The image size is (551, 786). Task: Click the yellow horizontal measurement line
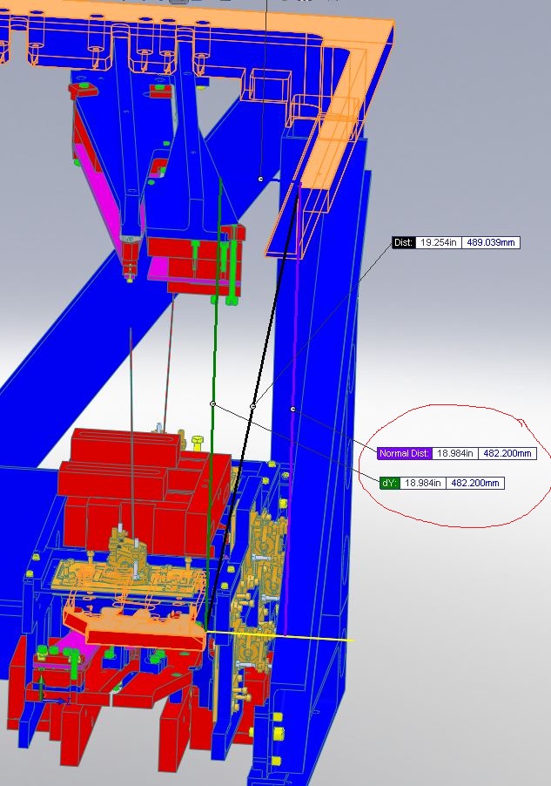pos(279,636)
